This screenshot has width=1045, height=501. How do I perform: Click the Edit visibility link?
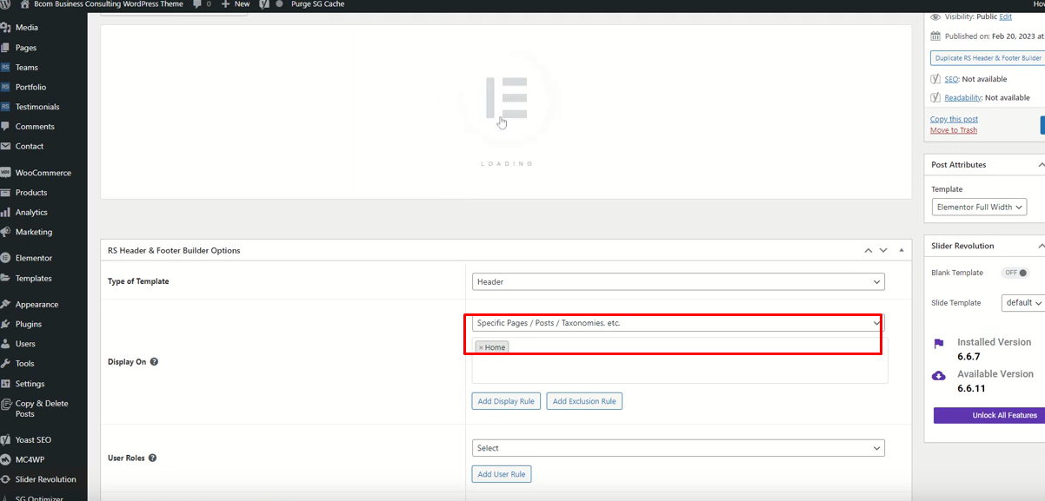1005,16
